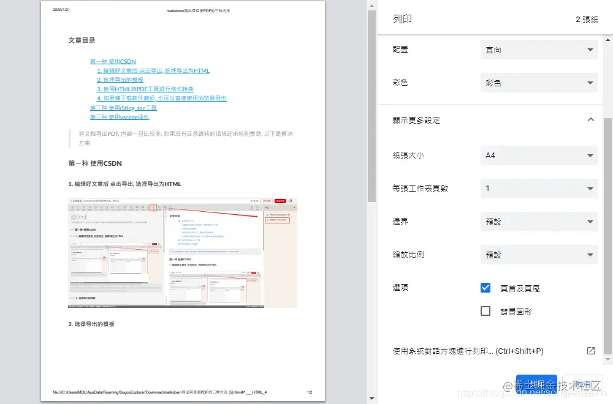This screenshot has height=404, width=613.
Task: Open the 彩色 color mode dropdown
Action: click(539, 83)
